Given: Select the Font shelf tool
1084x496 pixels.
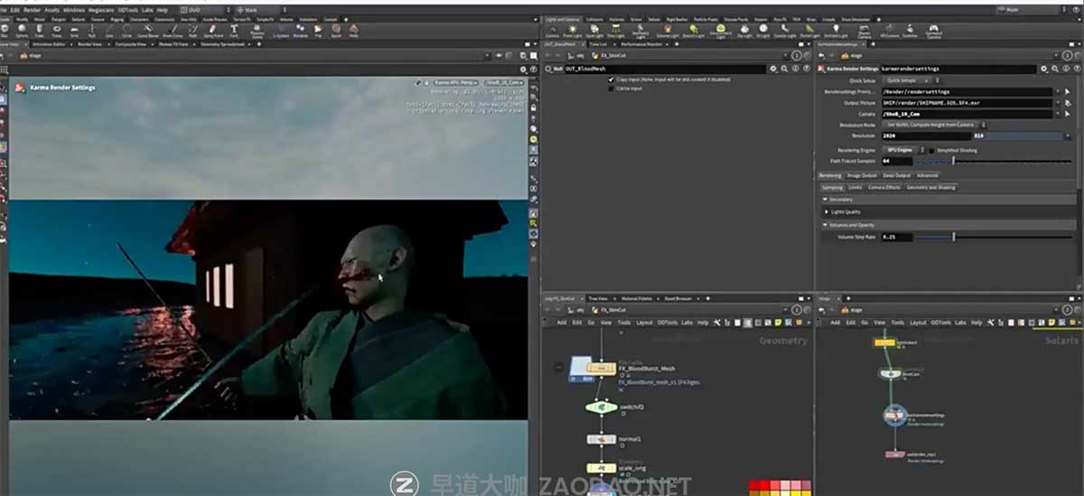Looking at the screenshot, I should coord(234,31).
